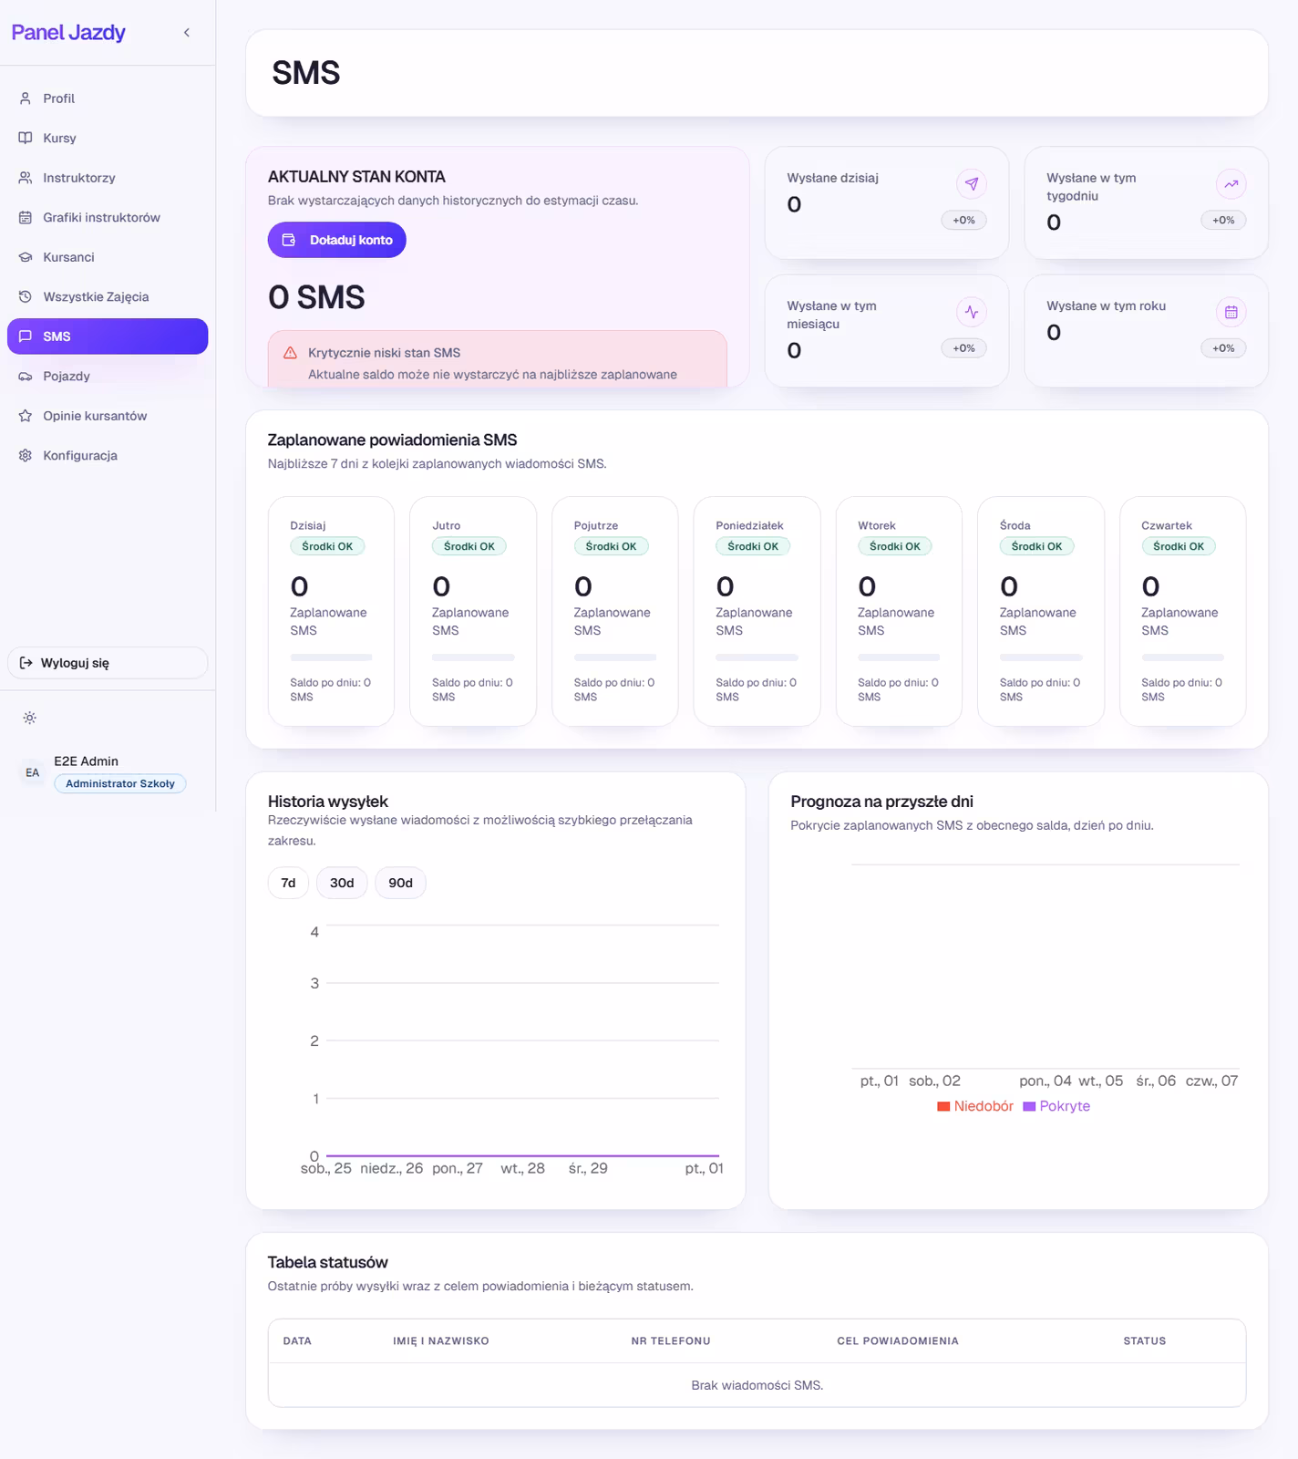Open the Profil page icon
Viewport: 1298px width, 1459px height.
coord(26,98)
